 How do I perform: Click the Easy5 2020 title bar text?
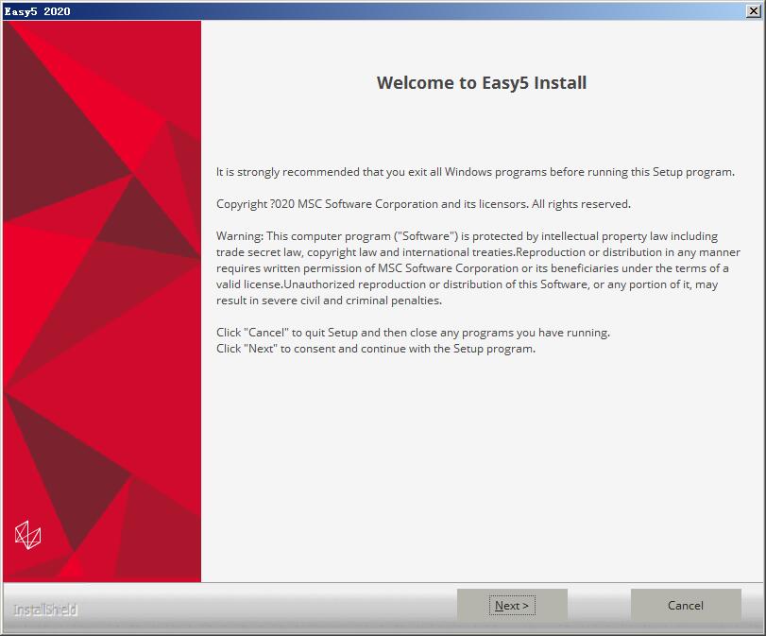coord(37,10)
